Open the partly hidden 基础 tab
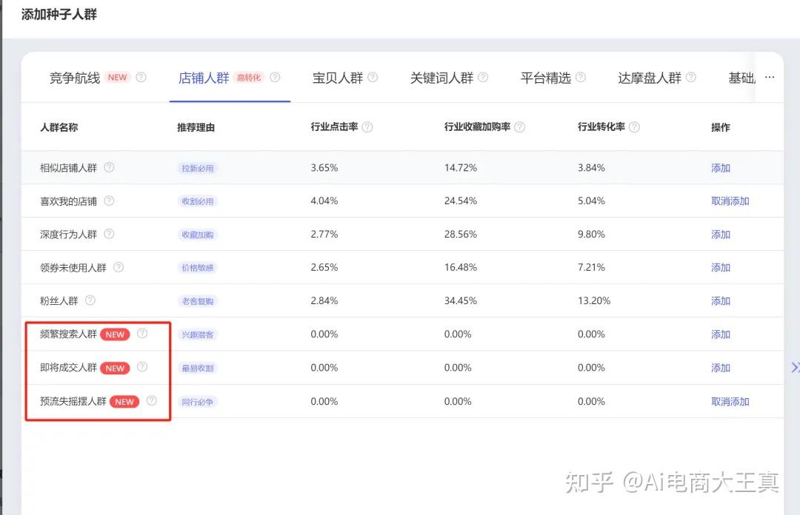 (741, 78)
